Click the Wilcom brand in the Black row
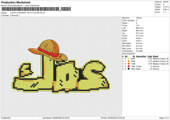Viewport: 170px width, 120px height. click(156, 69)
